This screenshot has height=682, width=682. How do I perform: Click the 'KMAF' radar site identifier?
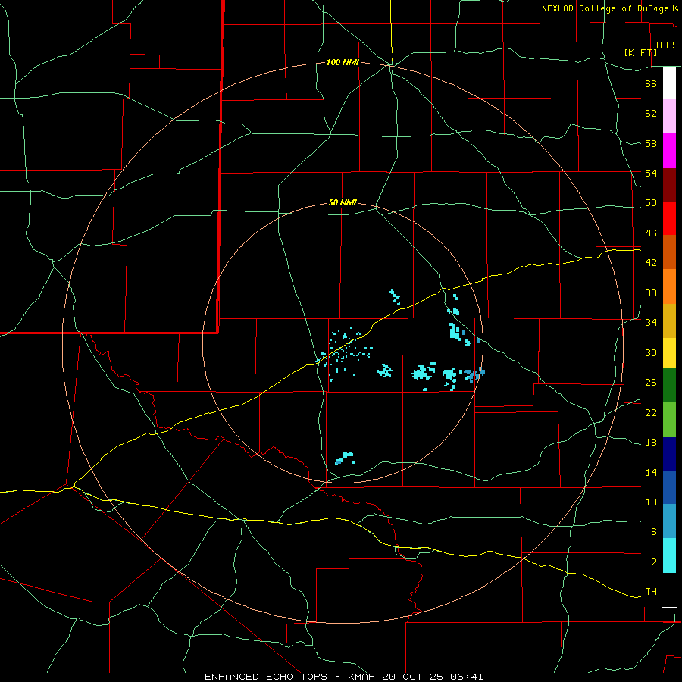(x=361, y=677)
